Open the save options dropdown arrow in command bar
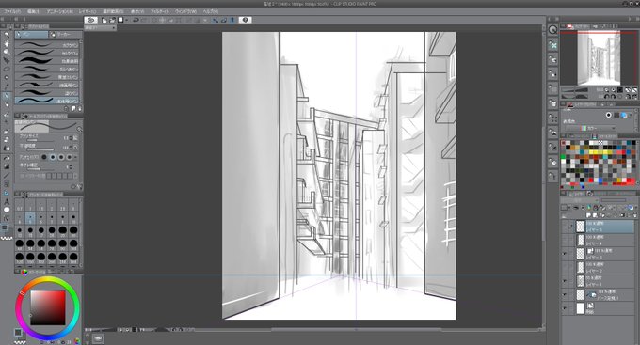 click(x=126, y=20)
